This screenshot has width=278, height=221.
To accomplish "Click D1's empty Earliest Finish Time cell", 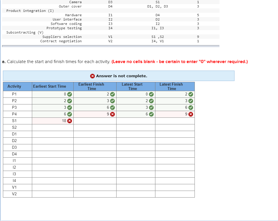I will [x=95, y=134].
